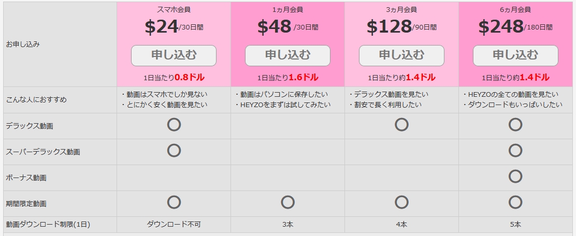The image size is (576, 236).
Task: Click the ダウンロード不可 cell text
Action: click(174, 225)
